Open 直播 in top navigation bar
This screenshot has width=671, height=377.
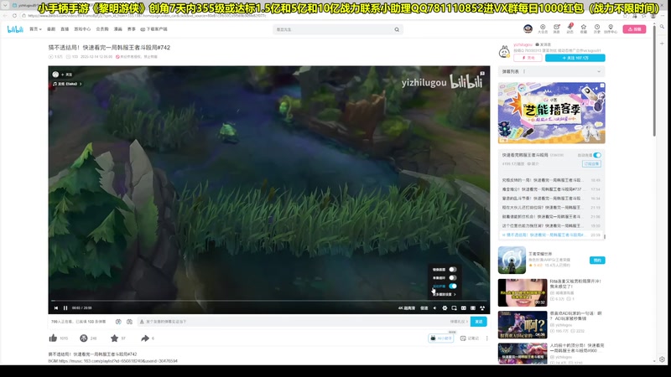pos(65,28)
